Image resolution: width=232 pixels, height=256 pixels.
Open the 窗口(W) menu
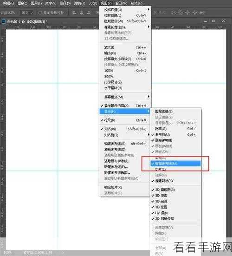click(122, 3)
